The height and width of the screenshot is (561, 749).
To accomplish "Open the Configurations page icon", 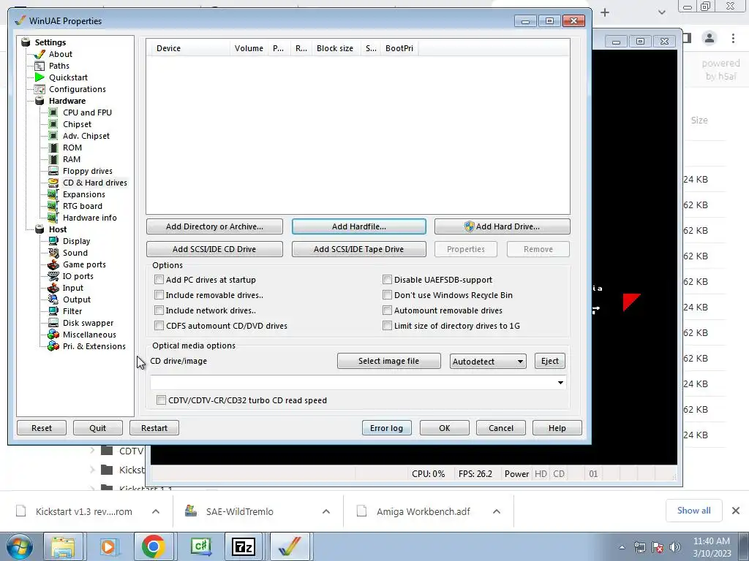I will point(39,89).
